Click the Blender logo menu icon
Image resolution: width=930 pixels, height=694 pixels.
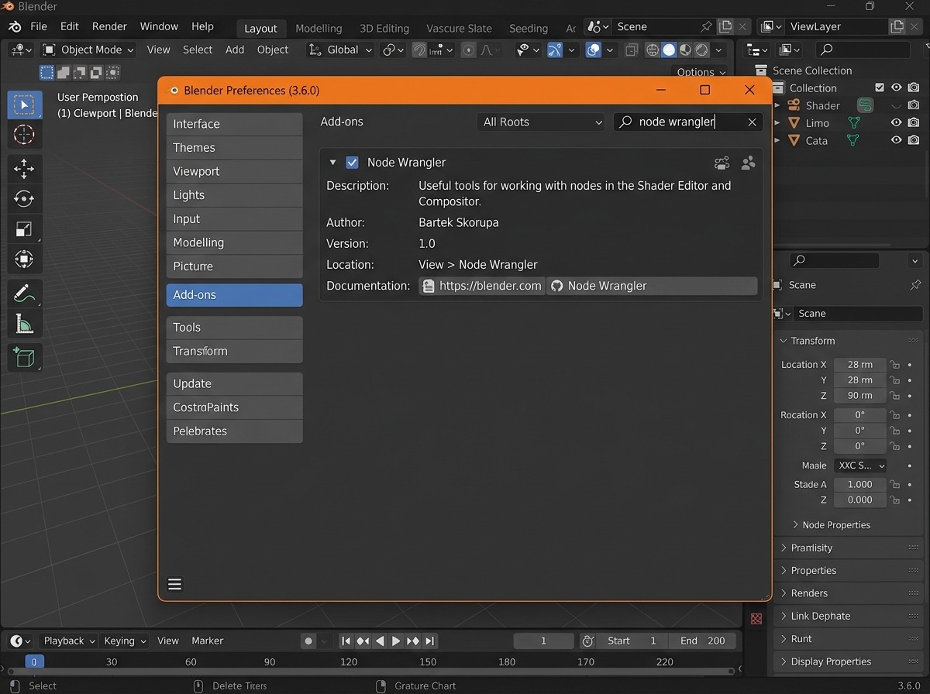[x=15, y=26]
